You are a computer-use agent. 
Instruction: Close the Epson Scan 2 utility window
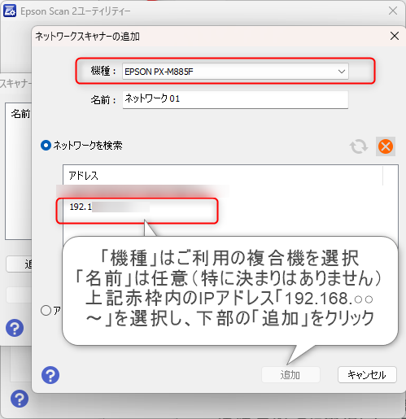393,11
